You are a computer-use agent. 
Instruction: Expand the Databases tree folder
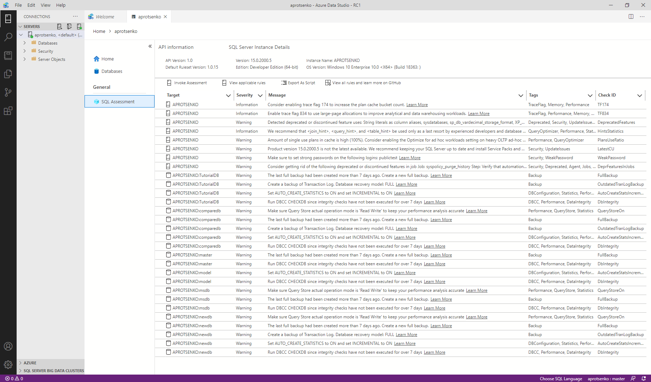click(x=24, y=43)
